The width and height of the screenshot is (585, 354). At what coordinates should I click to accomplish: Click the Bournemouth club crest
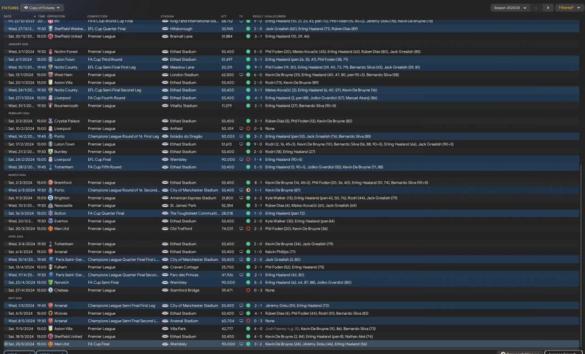coord(50,106)
